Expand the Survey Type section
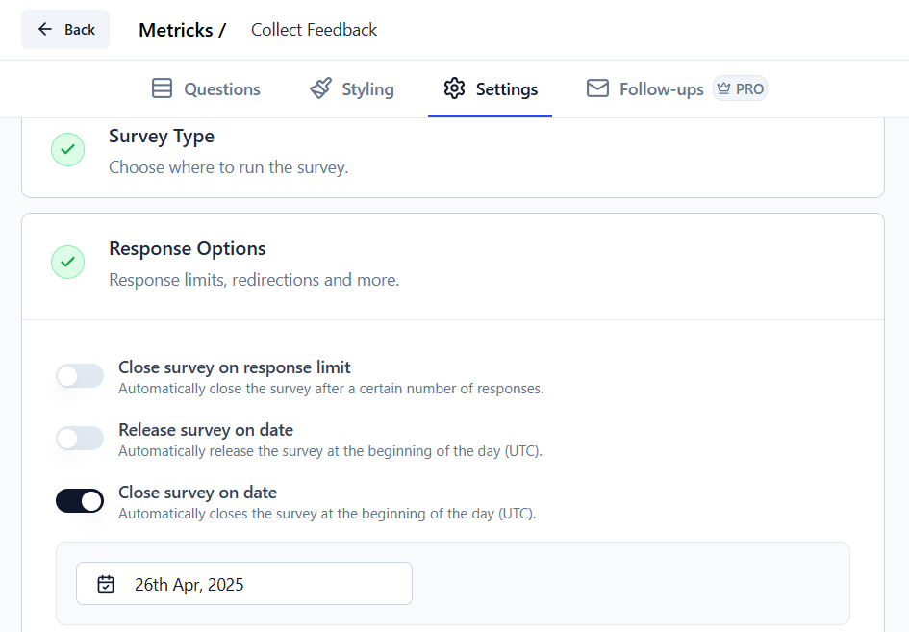The width and height of the screenshot is (909, 632). click(162, 136)
